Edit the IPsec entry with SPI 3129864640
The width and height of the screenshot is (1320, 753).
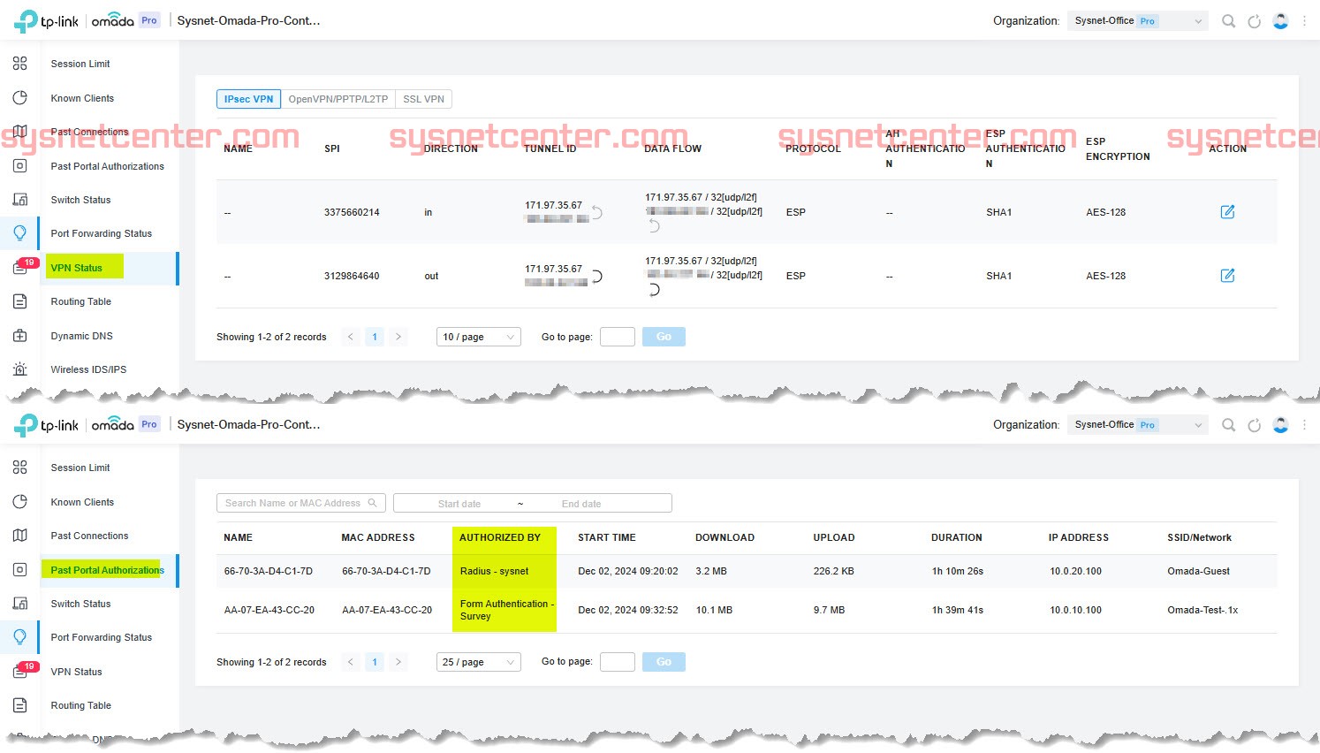(x=1227, y=276)
